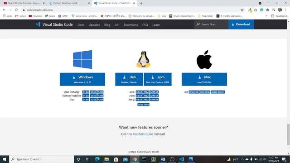Choose Windows .zip ARM
This screenshot has width=290, height=163.
tap(100, 100)
